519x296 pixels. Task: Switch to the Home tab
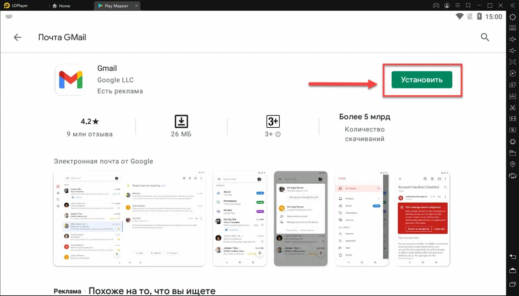click(61, 6)
